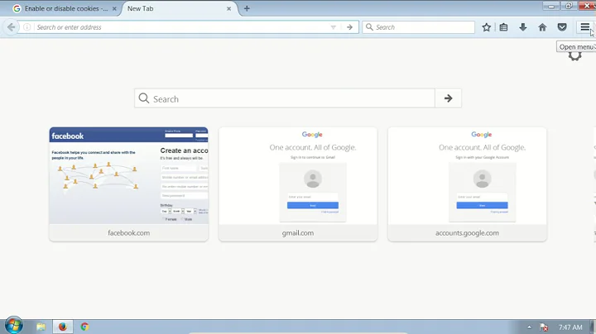
Task: Click the back navigation arrow
Action: pos(11,27)
